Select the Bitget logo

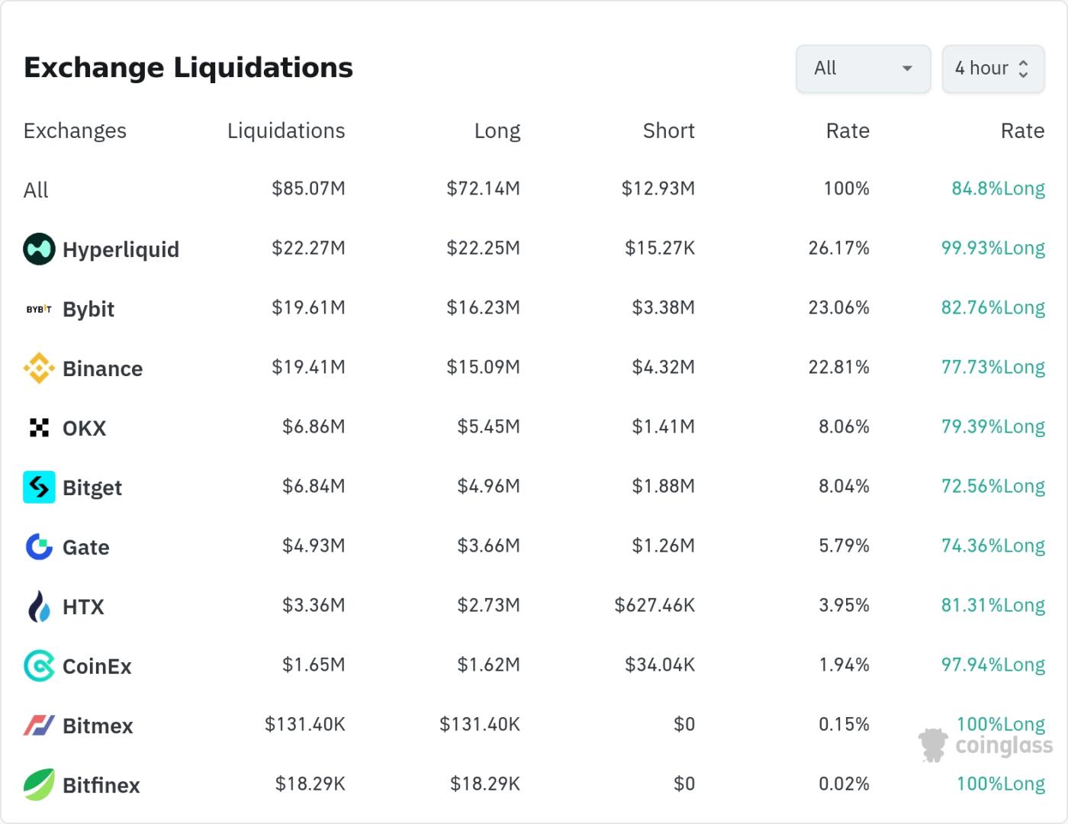coord(38,487)
